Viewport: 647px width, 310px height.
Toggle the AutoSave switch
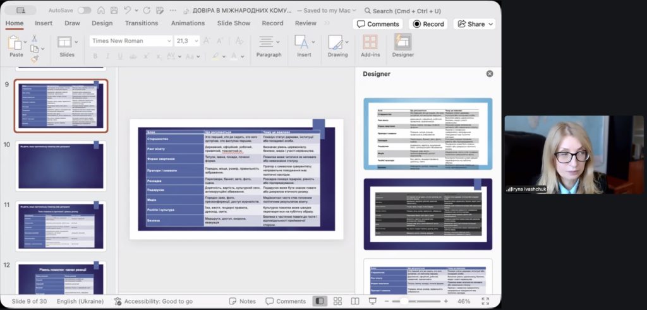click(84, 10)
